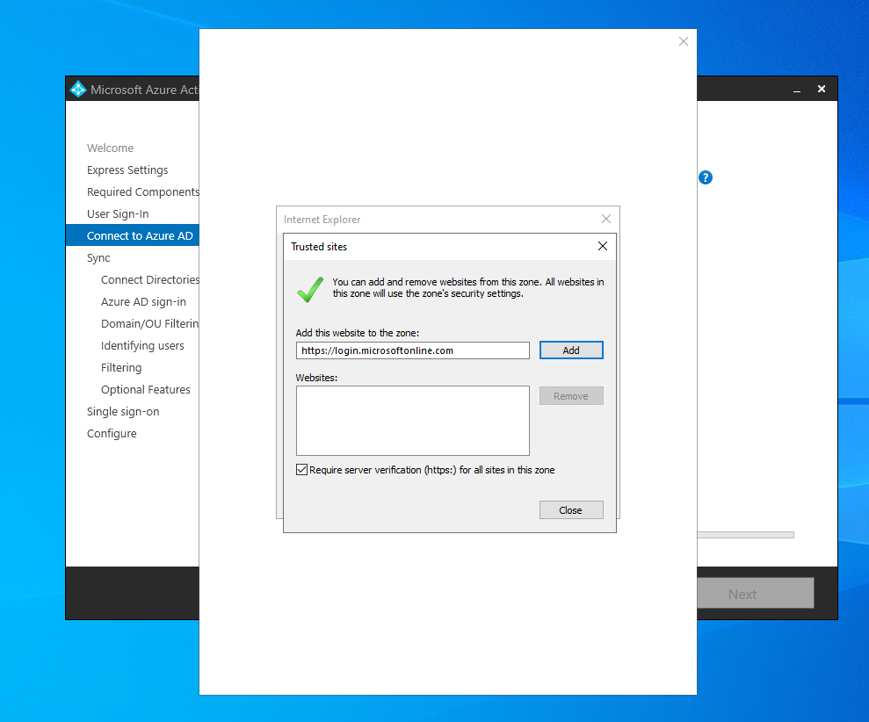Select Connect Directories sub-step
This screenshot has width=869, height=722.
point(150,280)
